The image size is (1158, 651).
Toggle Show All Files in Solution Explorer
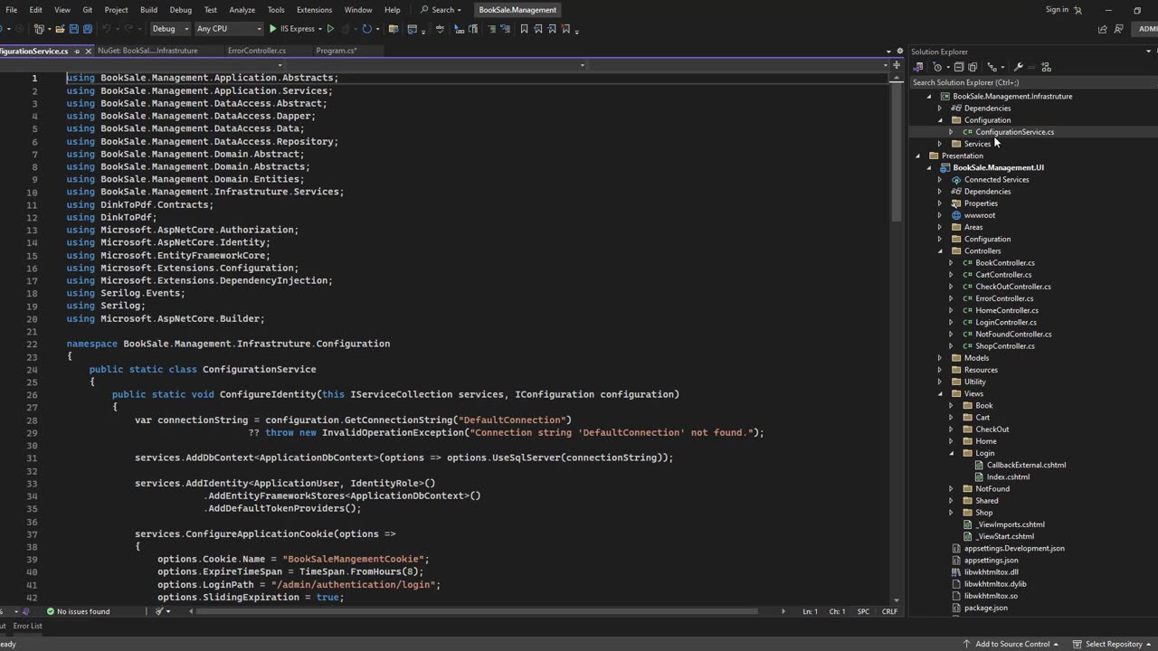[x=973, y=67]
